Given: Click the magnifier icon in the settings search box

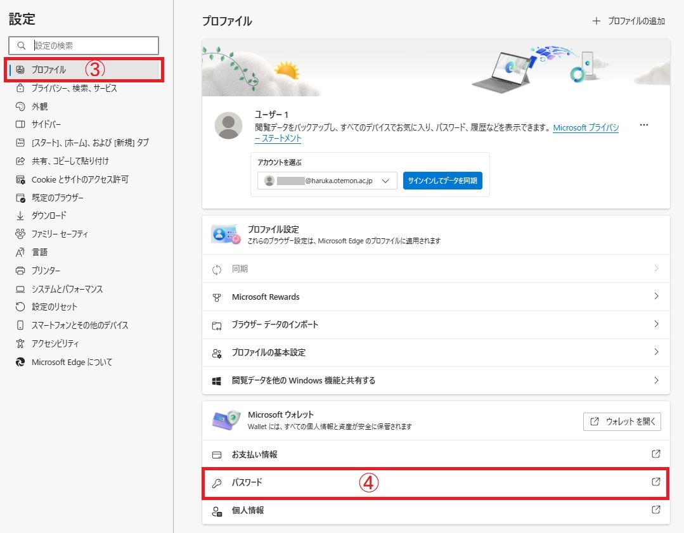Looking at the screenshot, I should coord(21,46).
